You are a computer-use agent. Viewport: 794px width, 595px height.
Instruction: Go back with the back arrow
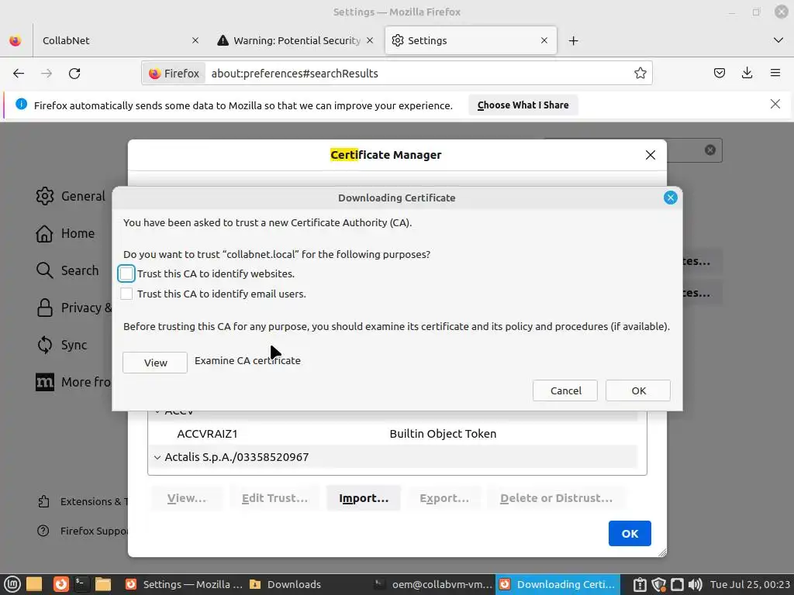click(19, 74)
